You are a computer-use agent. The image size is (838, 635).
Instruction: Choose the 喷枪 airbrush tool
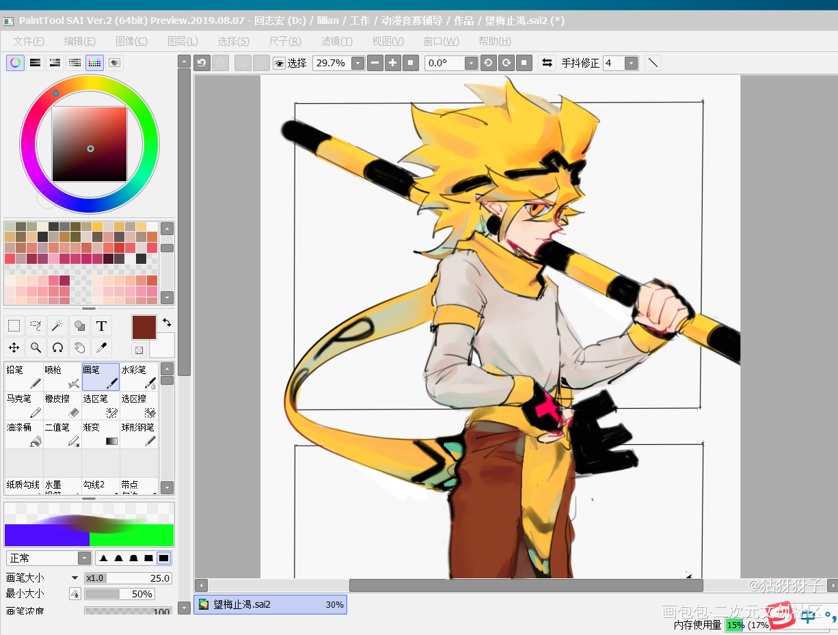pyautogui.click(x=62, y=377)
